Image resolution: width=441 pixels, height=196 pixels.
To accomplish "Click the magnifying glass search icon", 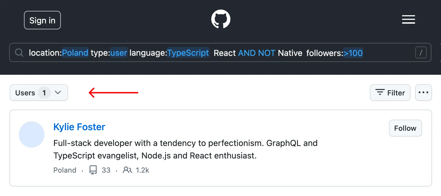I will pyautogui.click(x=19, y=53).
